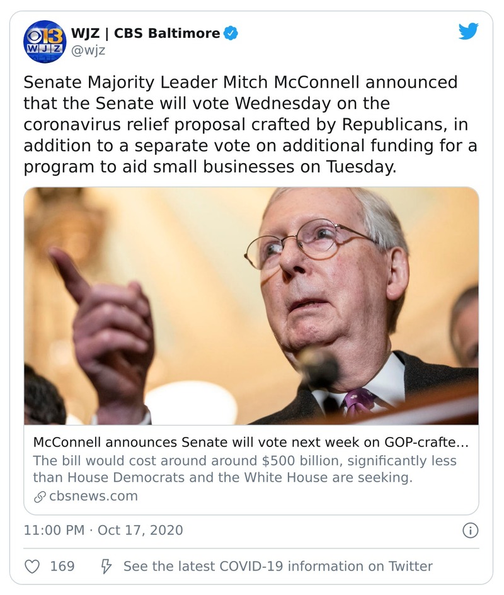Click the purple tie in the article photo
Viewport: 504px width, 595px height.
tap(358, 403)
